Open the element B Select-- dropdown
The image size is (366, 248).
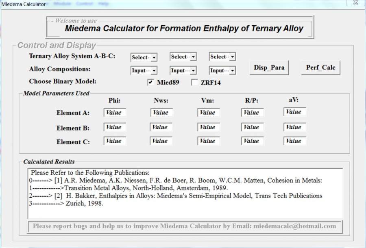(x=183, y=57)
